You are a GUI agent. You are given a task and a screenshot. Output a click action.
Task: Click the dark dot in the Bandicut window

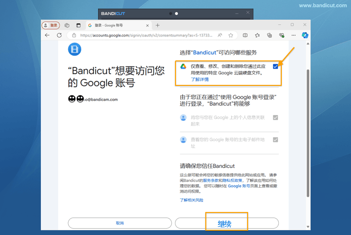(x=171, y=13)
